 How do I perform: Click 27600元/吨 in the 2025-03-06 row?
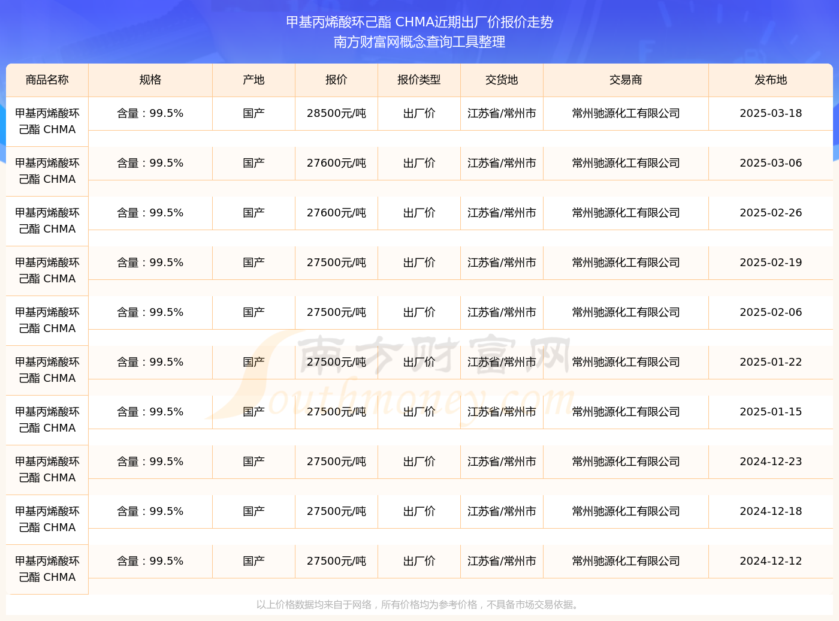[336, 163]
